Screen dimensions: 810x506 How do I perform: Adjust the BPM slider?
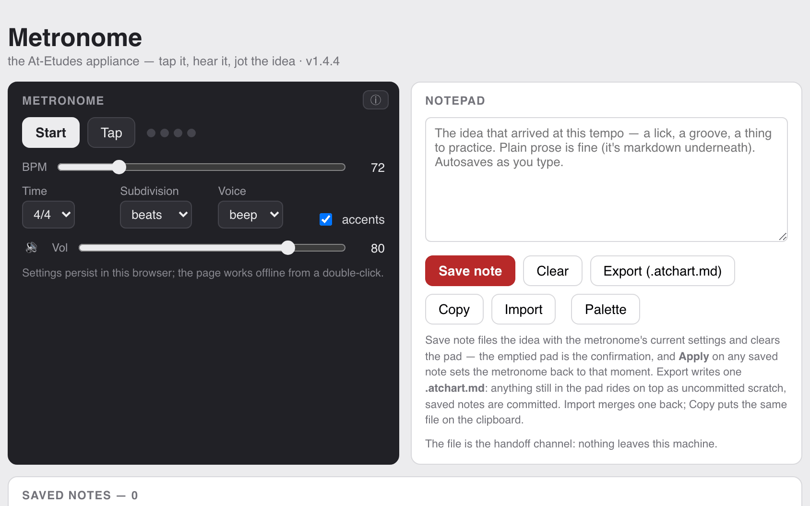tap(202, 167)
